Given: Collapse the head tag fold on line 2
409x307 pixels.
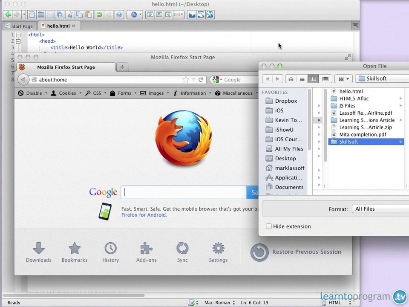Looking at the screenshot, I should (18, 41).
